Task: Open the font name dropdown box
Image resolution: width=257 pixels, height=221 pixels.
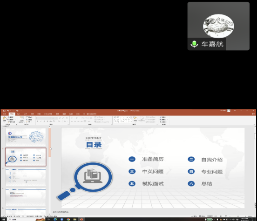Action: (43, 118)
